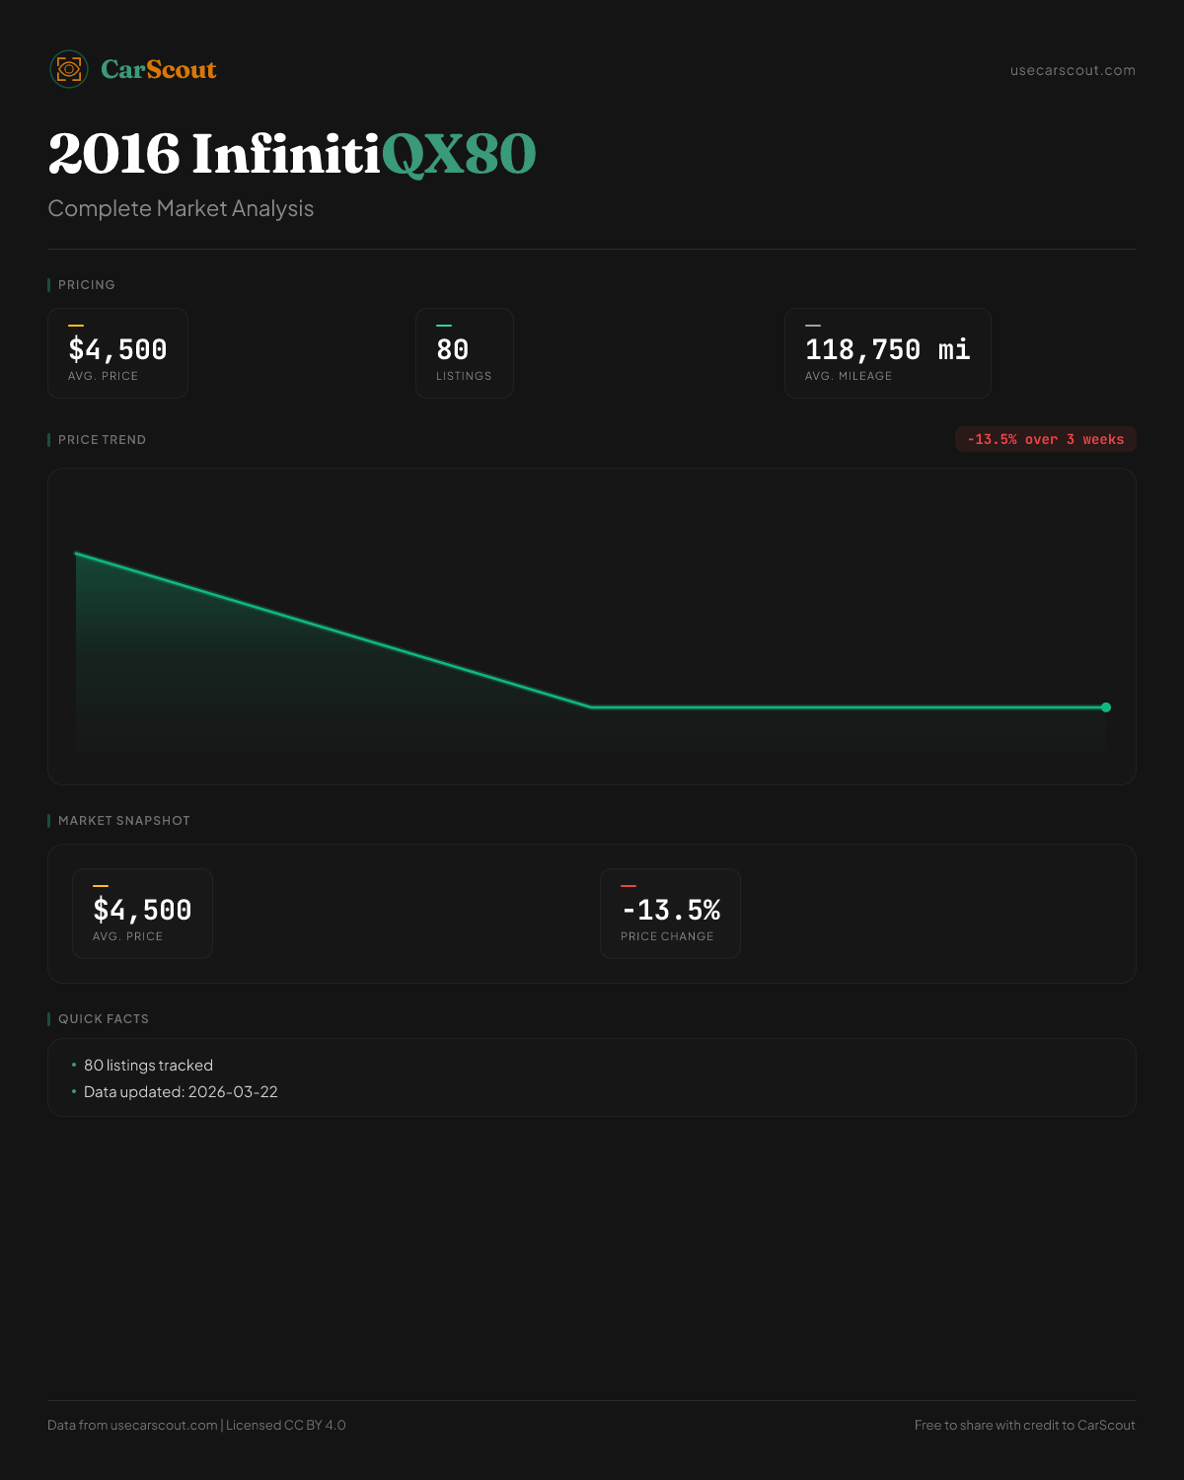
Task: Click the -13.5% price change card
Action: click(x=670, y=914)
